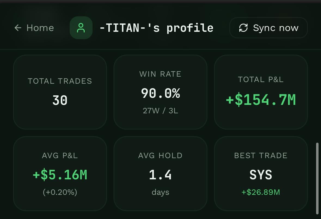Click the +$154.7M profit value
This screenshot has width=321, height=219.
pos(261,100)
